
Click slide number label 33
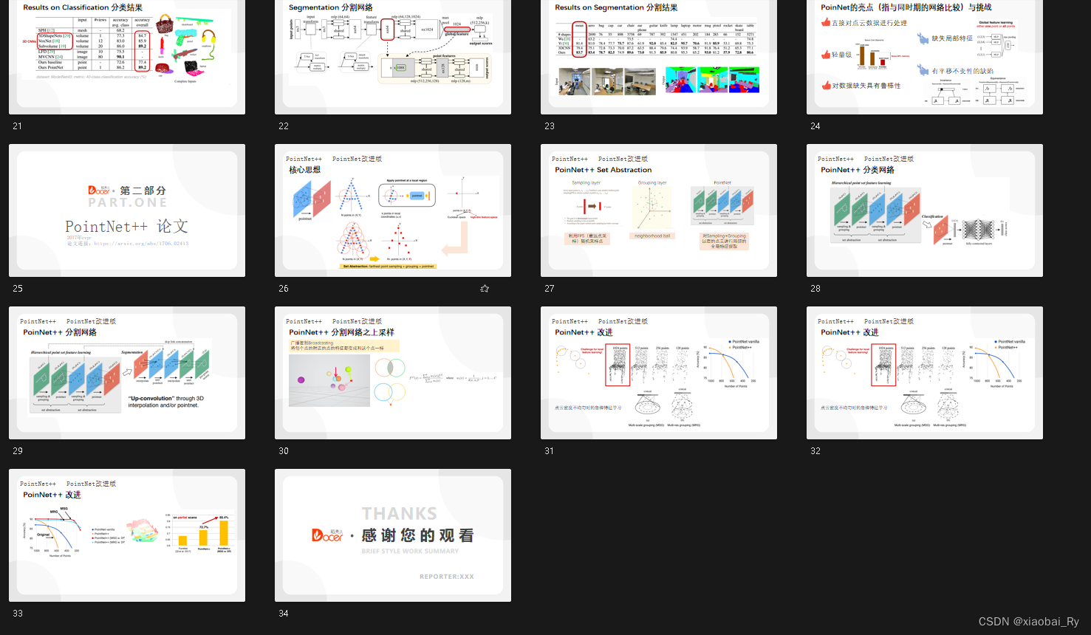18,614
